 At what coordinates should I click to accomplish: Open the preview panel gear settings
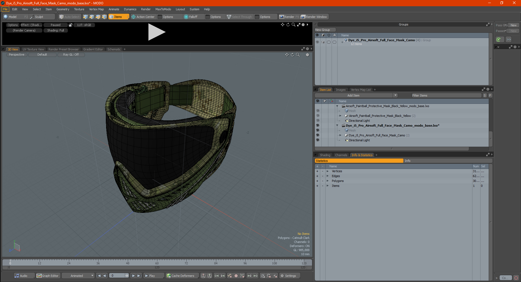303,25
